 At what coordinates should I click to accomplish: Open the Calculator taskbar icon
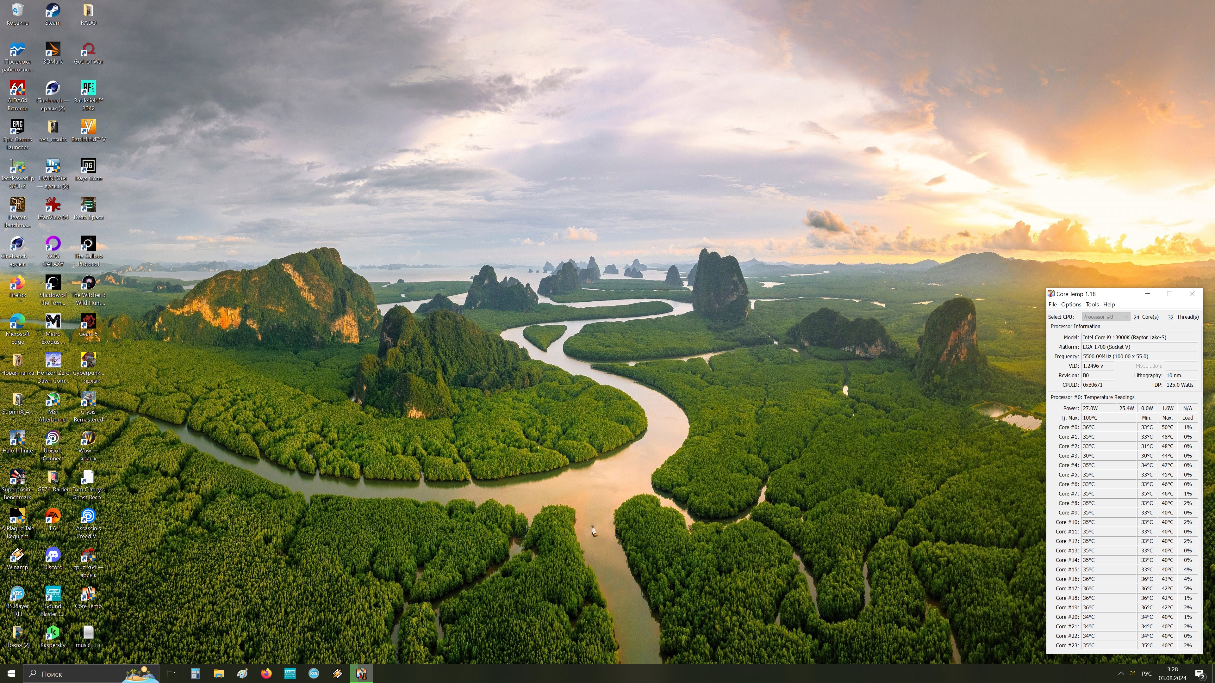pyautogui.click(x=195, y=674)
